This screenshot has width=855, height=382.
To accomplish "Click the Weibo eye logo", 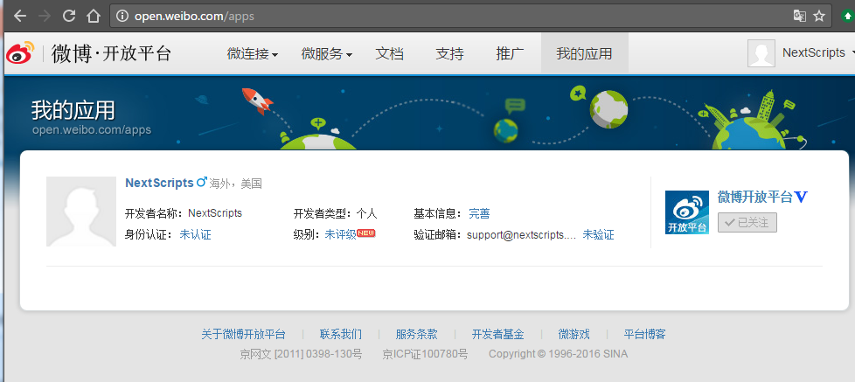I will [21, 52].
